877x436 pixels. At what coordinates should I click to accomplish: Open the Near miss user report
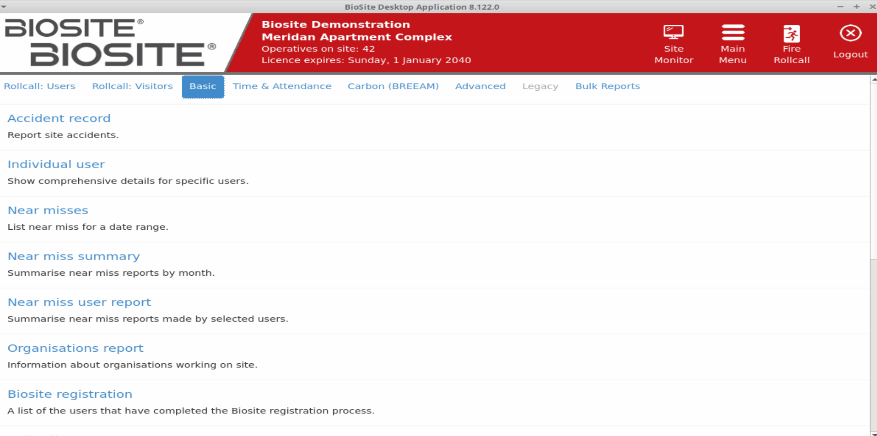click(79, 302)
